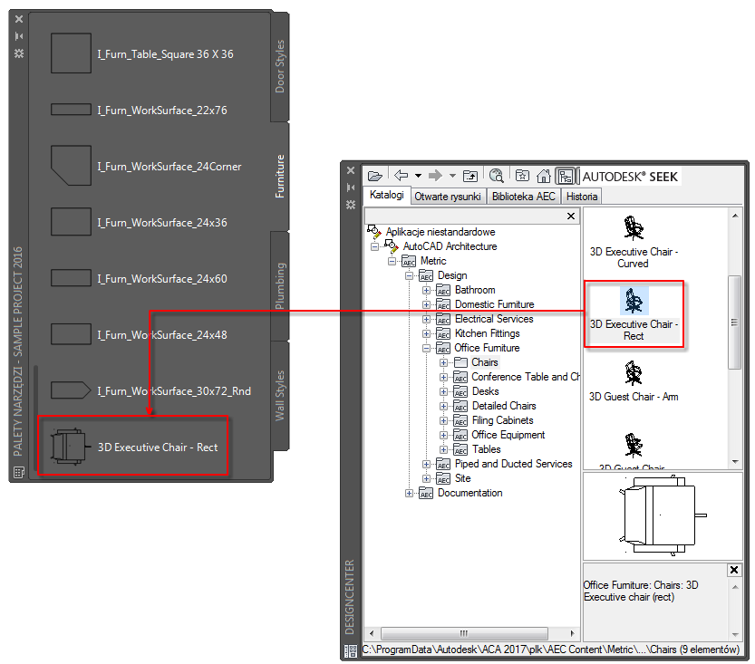Open the Wall Styles palette tab
This screenshot has height=664, width=755.
coord(280,396)
